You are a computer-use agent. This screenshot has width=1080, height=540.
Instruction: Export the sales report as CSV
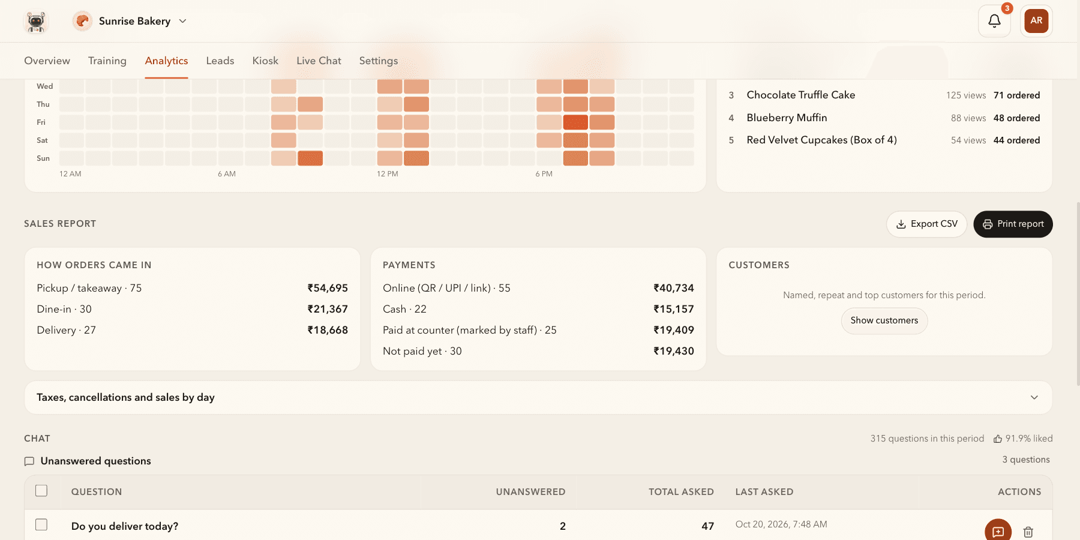pos(926,224)
